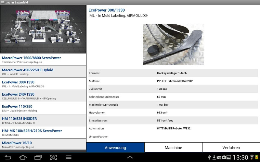This screenshot has height=162, width=260.
Task: Switch to the Verfahren tab
Action: tap(231, 147)
